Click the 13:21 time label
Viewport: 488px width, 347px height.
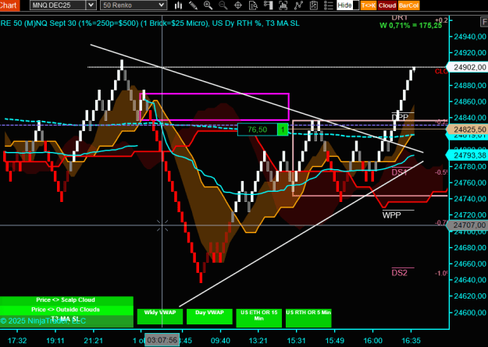click(x=258, y=341)
